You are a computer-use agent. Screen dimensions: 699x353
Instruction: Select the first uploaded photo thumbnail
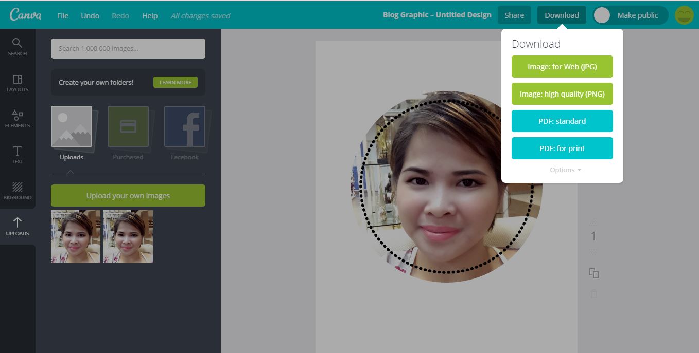[x=76, y=236]
